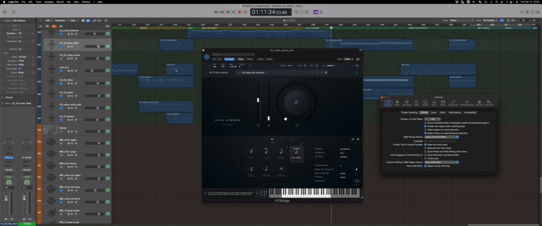Switch to Cycle tab in Settings
The image size is (542, 226).
coord(434,112)
